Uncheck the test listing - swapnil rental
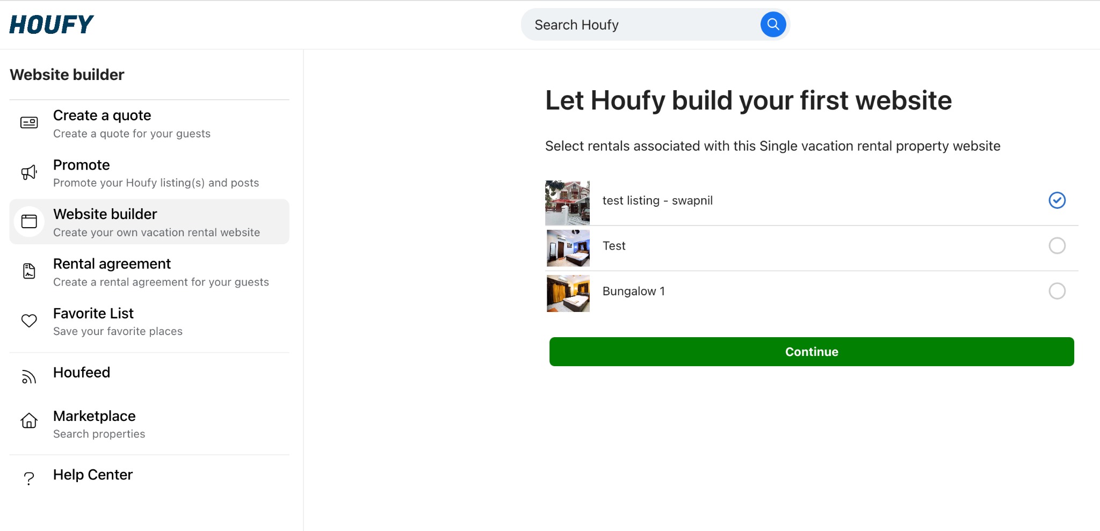This screenshot has height=531, width=1100. pos(1056,200)
